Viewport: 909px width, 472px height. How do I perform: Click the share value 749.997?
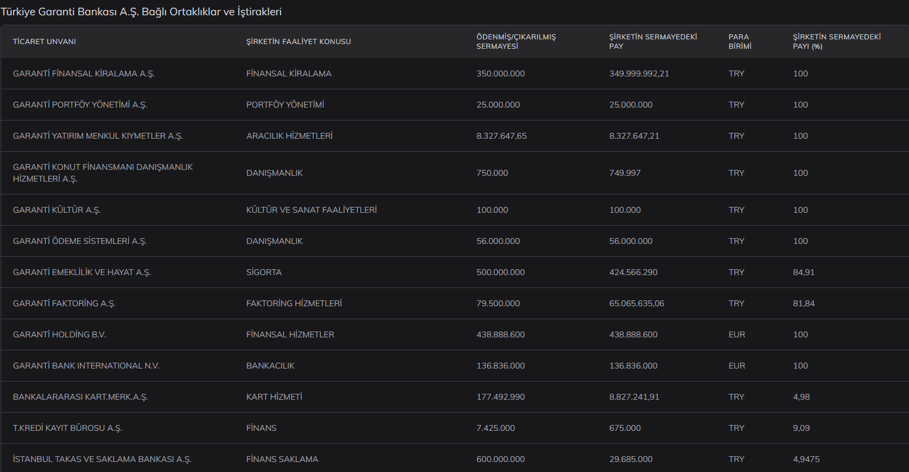(625, 173)
